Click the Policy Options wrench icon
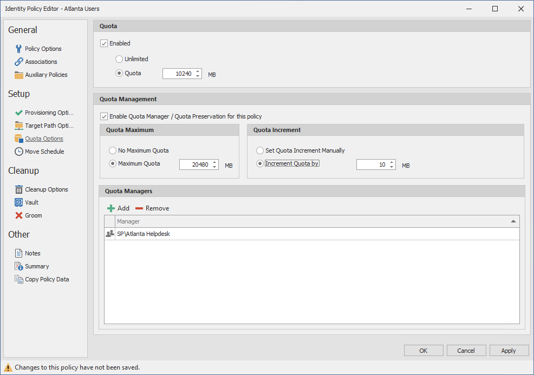 coord(18,49)
